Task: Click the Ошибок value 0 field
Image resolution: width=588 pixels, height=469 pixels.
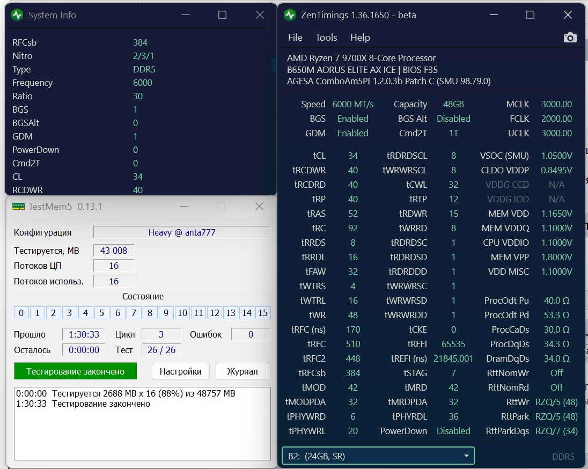Action: coord(251,334)
